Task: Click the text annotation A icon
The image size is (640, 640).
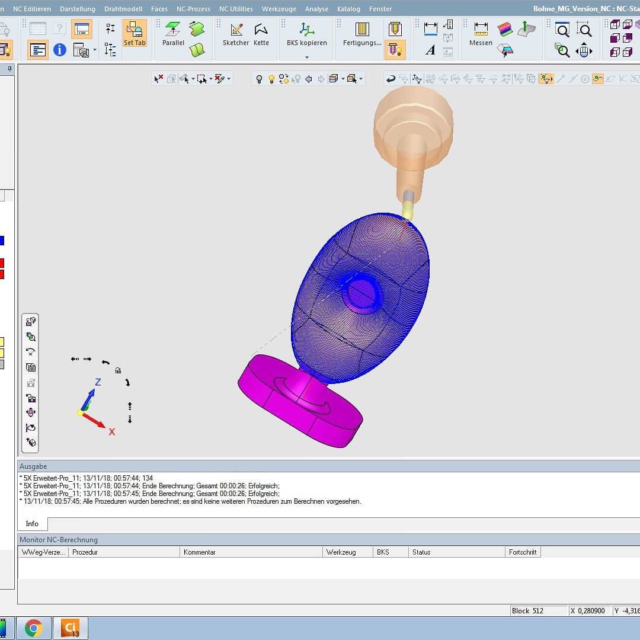Action: click(x=430, y=50)
